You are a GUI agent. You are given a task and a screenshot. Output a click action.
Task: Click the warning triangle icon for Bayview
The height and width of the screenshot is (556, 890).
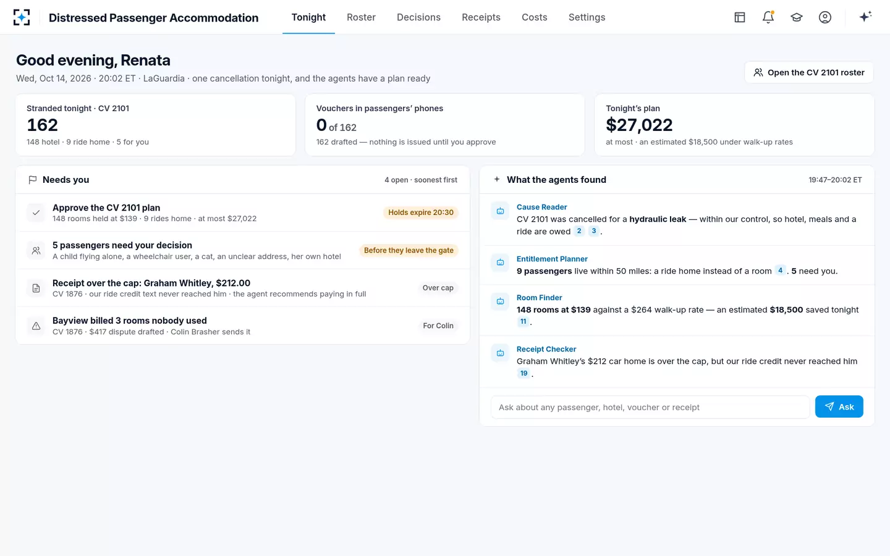36,326
